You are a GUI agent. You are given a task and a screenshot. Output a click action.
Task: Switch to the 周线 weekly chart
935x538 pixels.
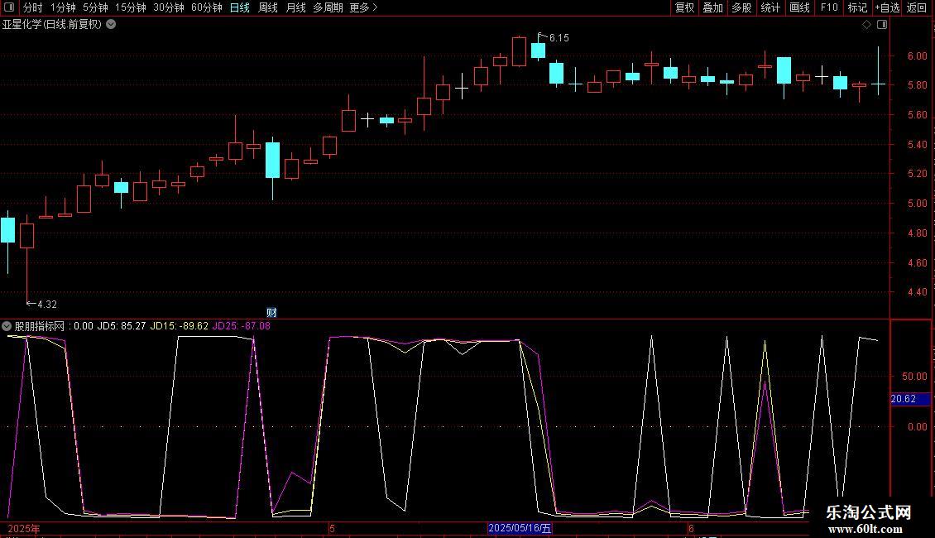pyautogui.click(x=268, y=7)
